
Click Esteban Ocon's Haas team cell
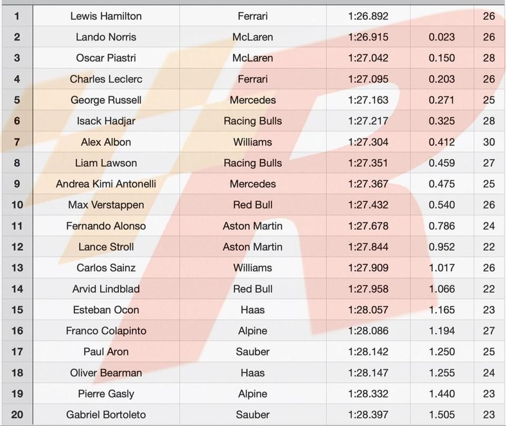tap(252, 310)
